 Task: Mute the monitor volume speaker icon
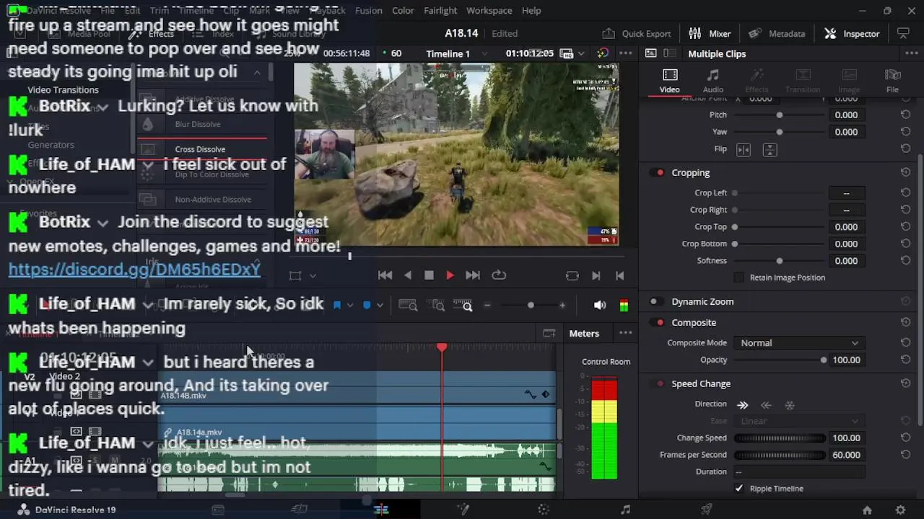coord(600,306)
